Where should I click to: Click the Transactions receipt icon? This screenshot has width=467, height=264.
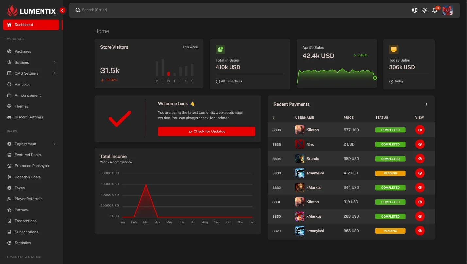(9, 221)
